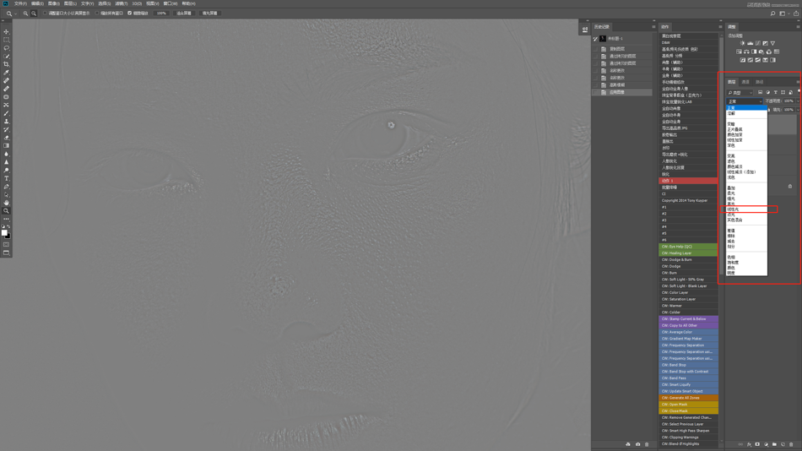Open the 图像 menu
802x451 pixels.
coord(54,3)
